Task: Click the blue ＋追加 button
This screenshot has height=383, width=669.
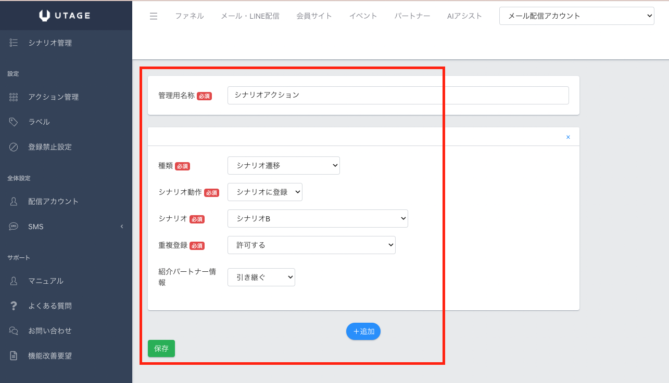Action: (x=363, y=332)
